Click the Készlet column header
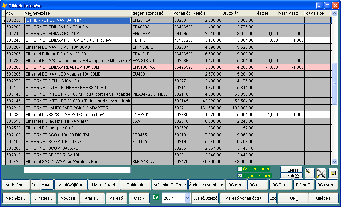 click(x=266, y=13)
